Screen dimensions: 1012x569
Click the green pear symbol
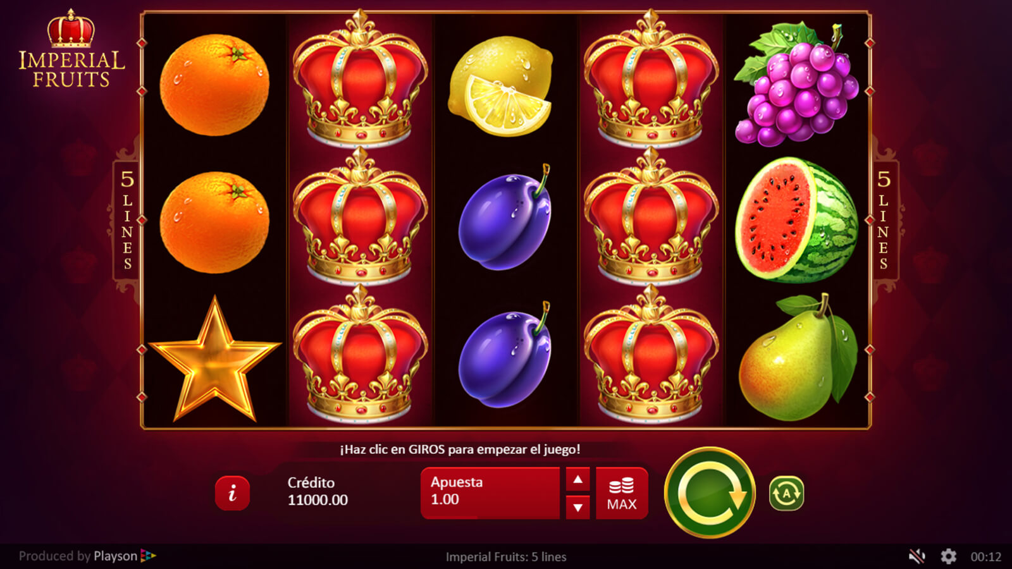pos(798,357)
